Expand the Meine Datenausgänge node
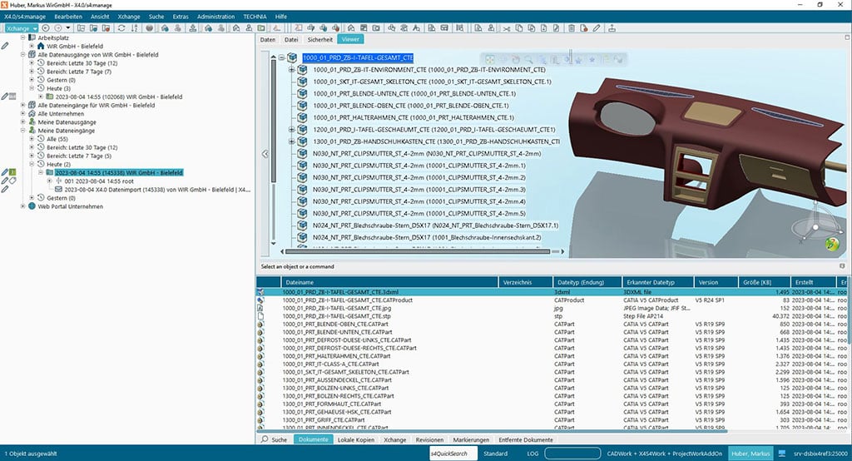Viewport: 852px width, 461px height. 22,122
